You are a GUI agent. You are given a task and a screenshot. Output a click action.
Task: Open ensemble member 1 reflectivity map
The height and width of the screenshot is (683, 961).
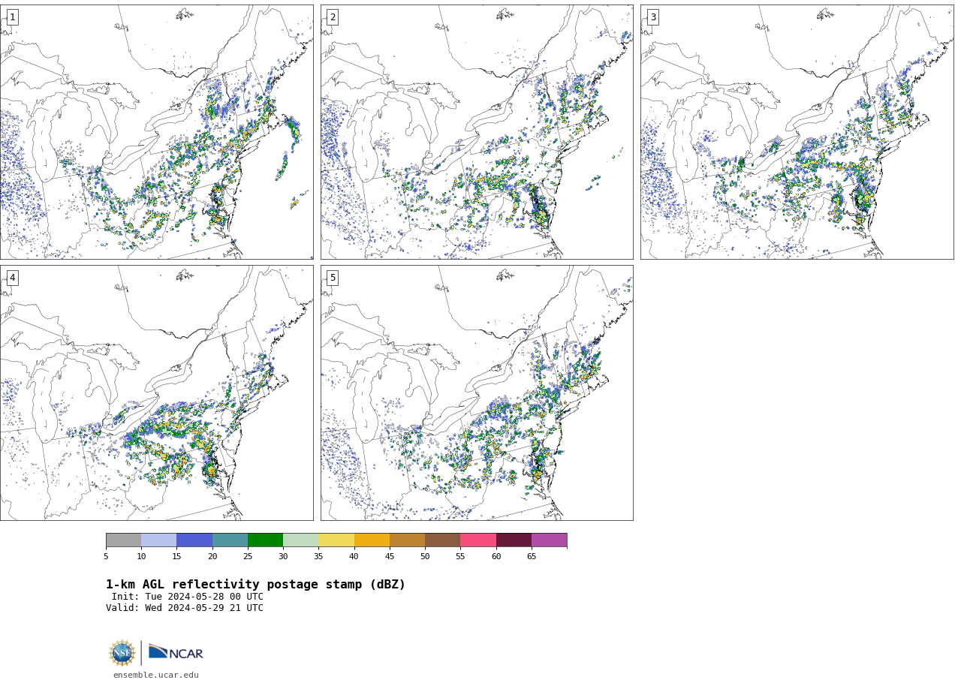(156, 132)
